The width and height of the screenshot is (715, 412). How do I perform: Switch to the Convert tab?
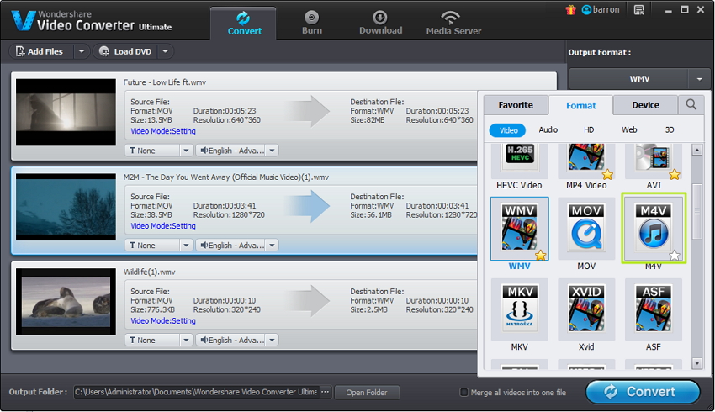[x=243, y=24]
